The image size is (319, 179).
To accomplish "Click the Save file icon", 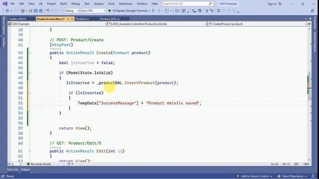I will click(x=35, y=11).
